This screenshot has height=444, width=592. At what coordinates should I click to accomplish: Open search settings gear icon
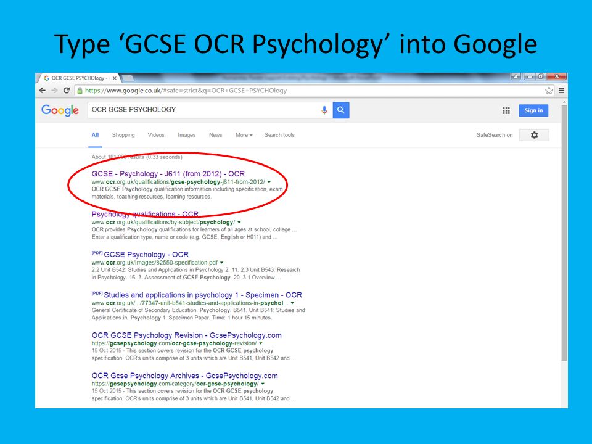click(x=534, y=135)
